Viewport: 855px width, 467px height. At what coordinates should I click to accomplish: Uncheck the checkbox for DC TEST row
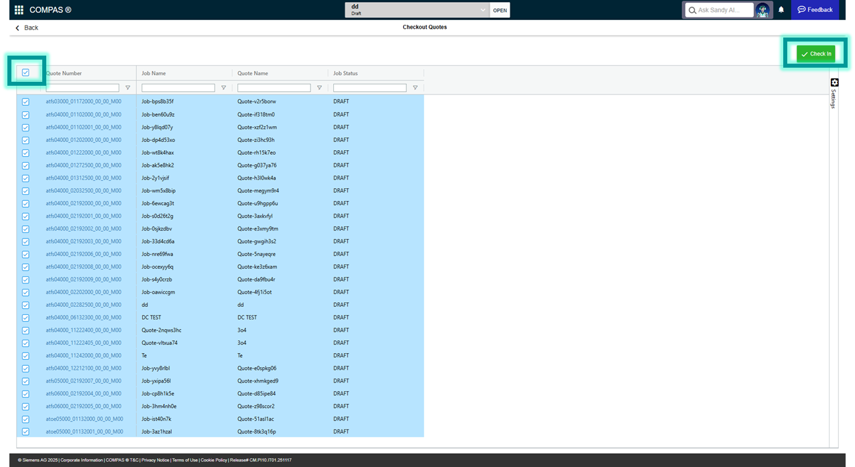[x=25, y=318]
